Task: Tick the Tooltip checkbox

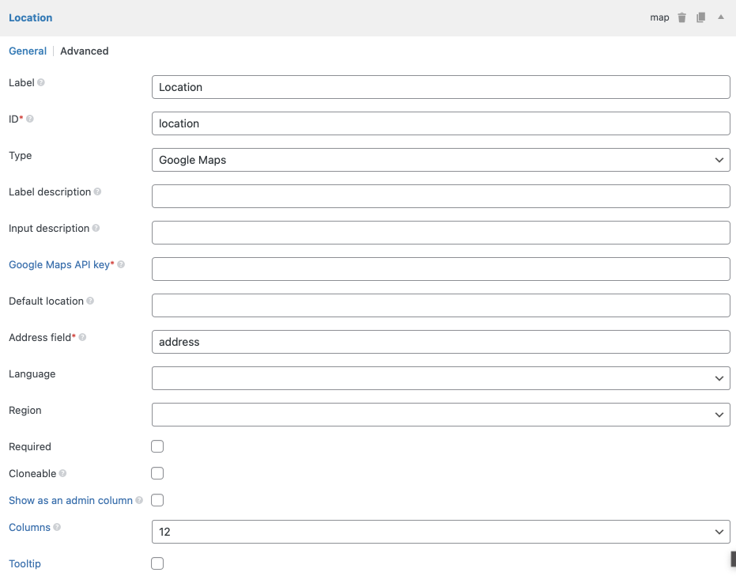Action: coord(157,563)
